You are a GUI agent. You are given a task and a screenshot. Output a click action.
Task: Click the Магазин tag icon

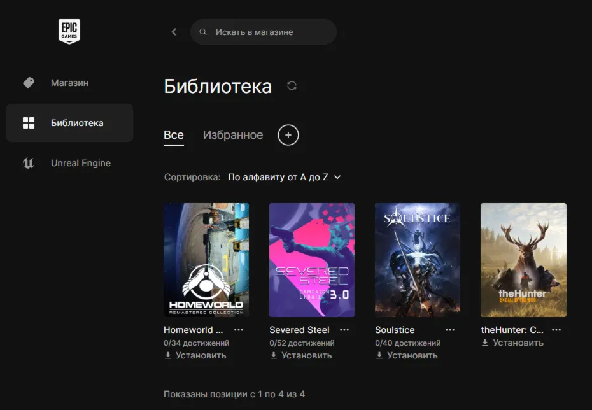pyautogui.click(x=29, y=83)
